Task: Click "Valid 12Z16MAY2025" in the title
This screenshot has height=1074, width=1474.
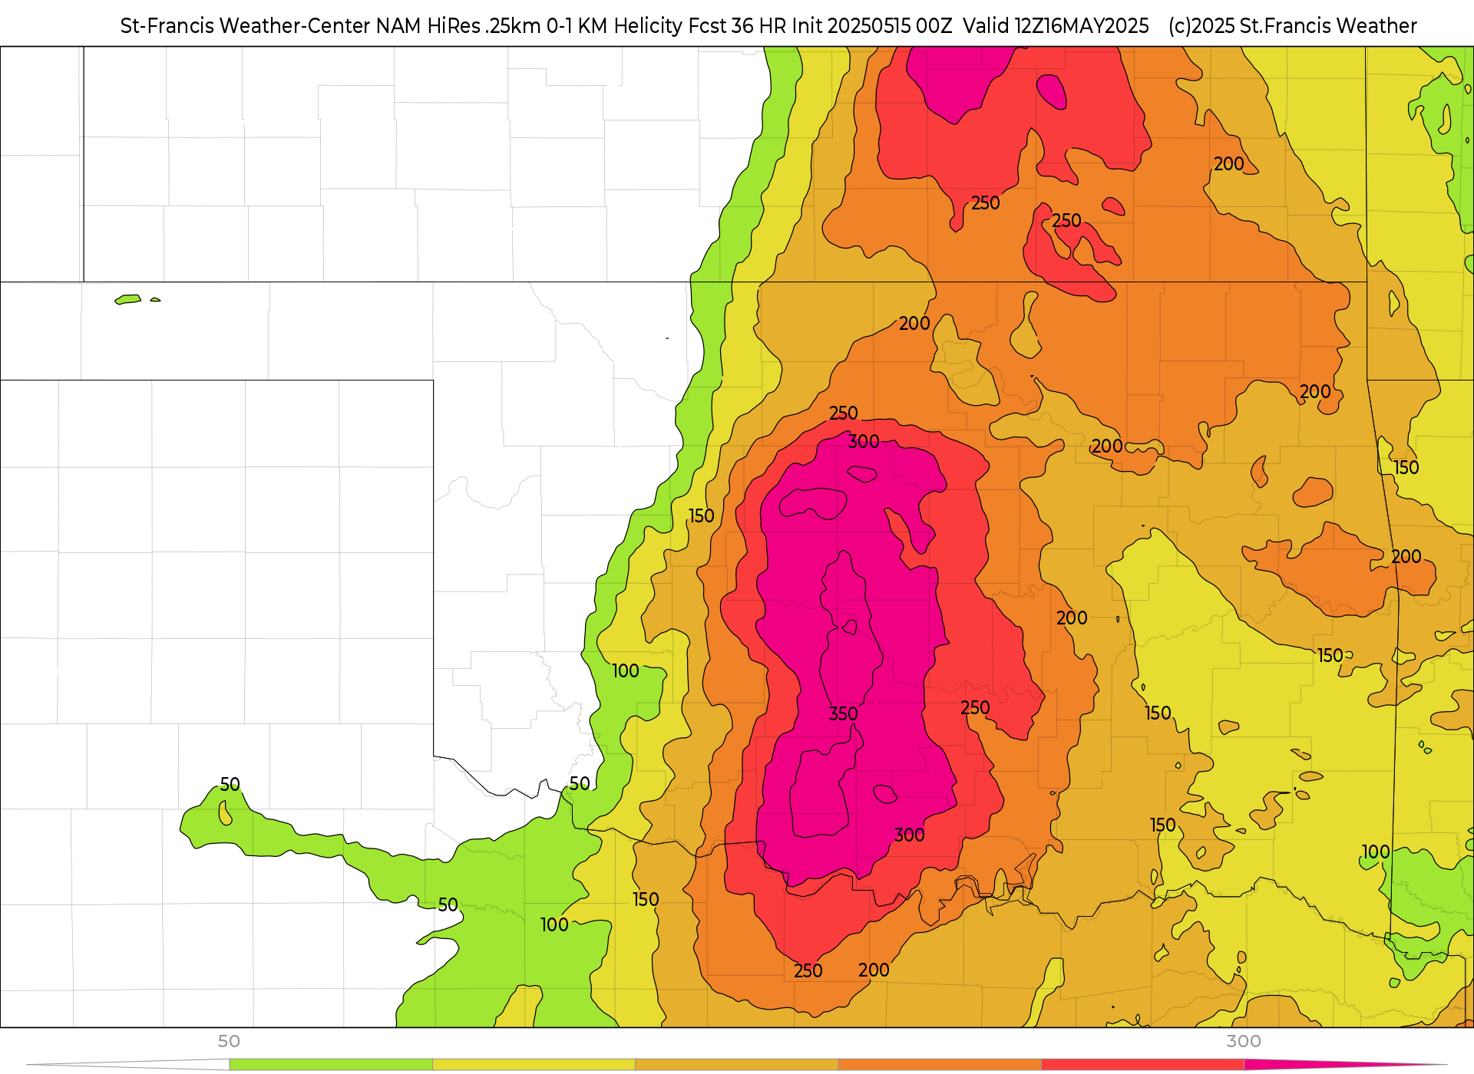Action: point(1056,26)
